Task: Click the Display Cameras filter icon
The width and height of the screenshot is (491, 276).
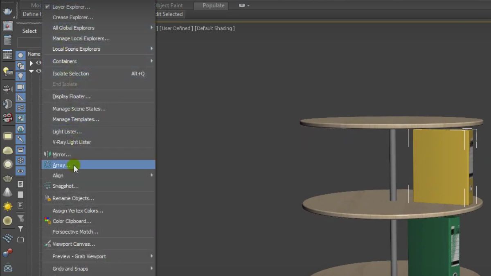Action: point(20,87)
